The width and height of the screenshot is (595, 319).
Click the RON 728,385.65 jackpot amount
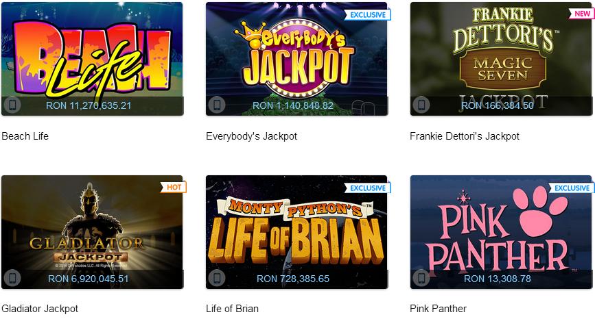[293, 279]
